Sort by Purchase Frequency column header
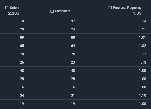This screenshot has width=151, height=109. click(127, 8)
